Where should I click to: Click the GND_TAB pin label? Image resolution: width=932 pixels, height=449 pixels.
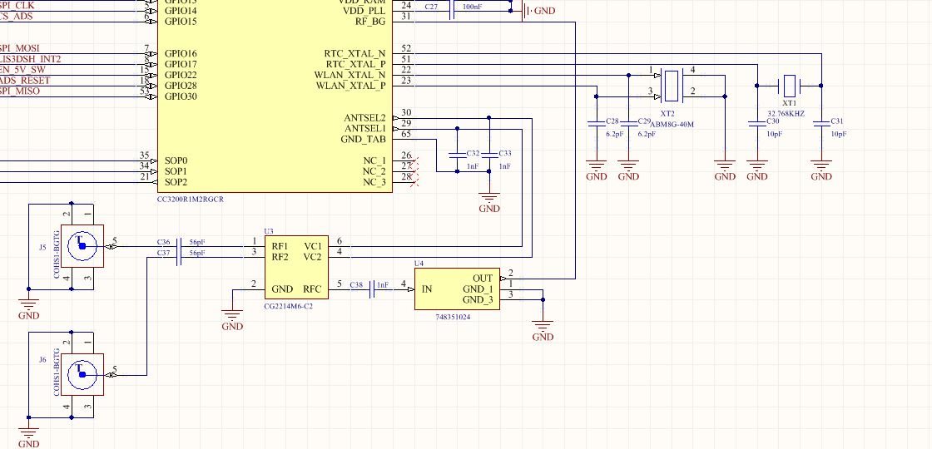tap(363, 140)
